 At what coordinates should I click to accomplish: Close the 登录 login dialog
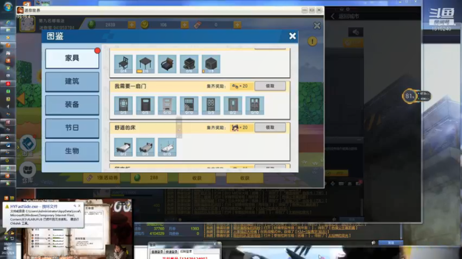coord(215,244)
